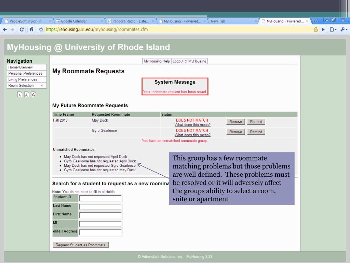Remove the Gyro Gearloose roommate request
This screenshot has height=263, width=350.
click(x=235, y=132)
